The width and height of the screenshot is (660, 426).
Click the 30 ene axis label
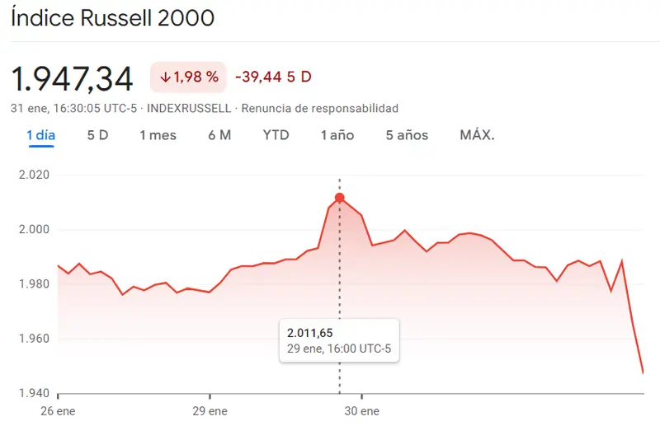pos(361,410)
